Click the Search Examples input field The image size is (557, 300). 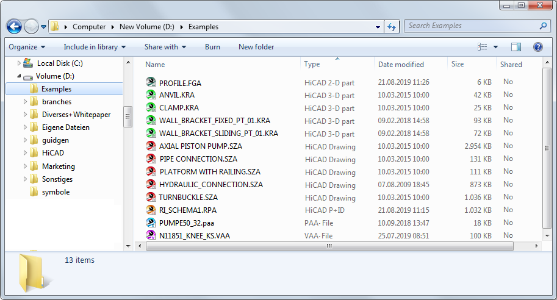[x=472, y=26]
